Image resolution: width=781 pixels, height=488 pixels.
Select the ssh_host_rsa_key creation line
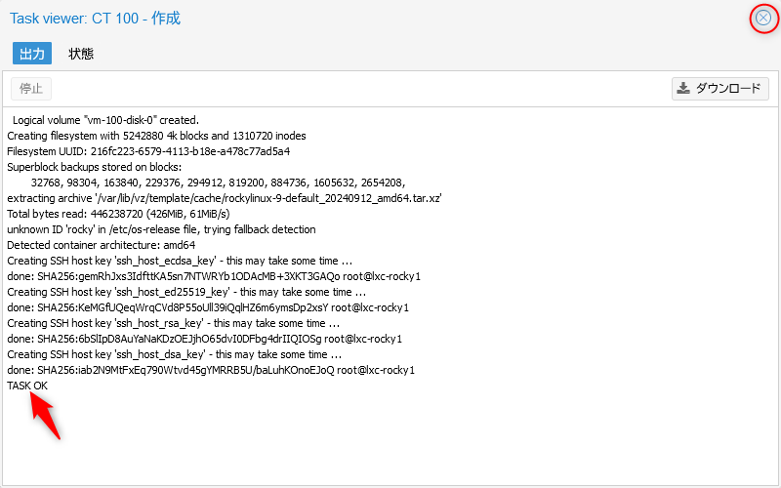(x=173, y=323)
